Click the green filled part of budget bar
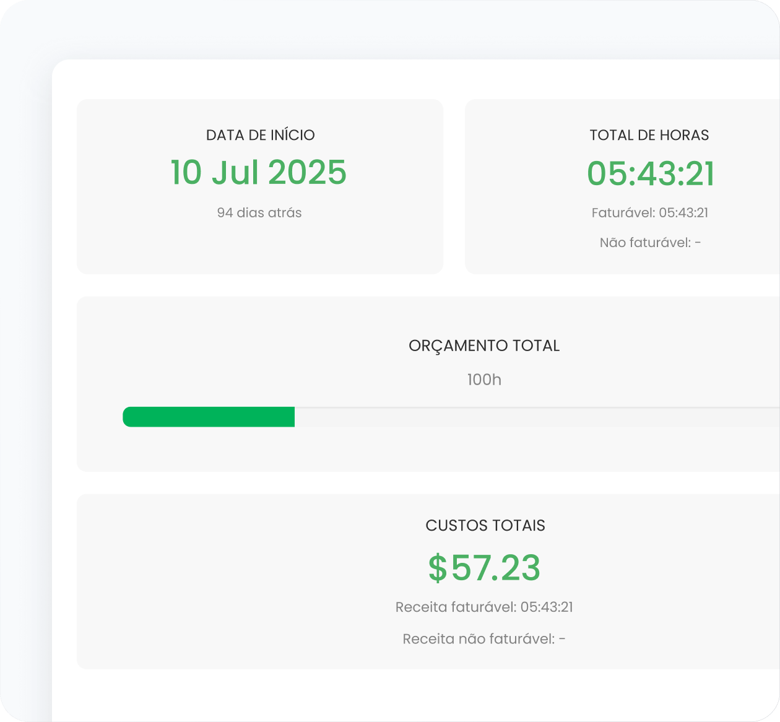This screenshot has width=780, height=722. (209, 417)
